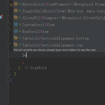Click the override arrow gutter icon
Screen dimensions: 105x105
(2, 17)
